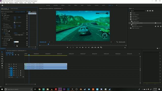This screenshot has width=162, height=91.
Task: Collapse the Motion effect group
Action: coord(2,15)
